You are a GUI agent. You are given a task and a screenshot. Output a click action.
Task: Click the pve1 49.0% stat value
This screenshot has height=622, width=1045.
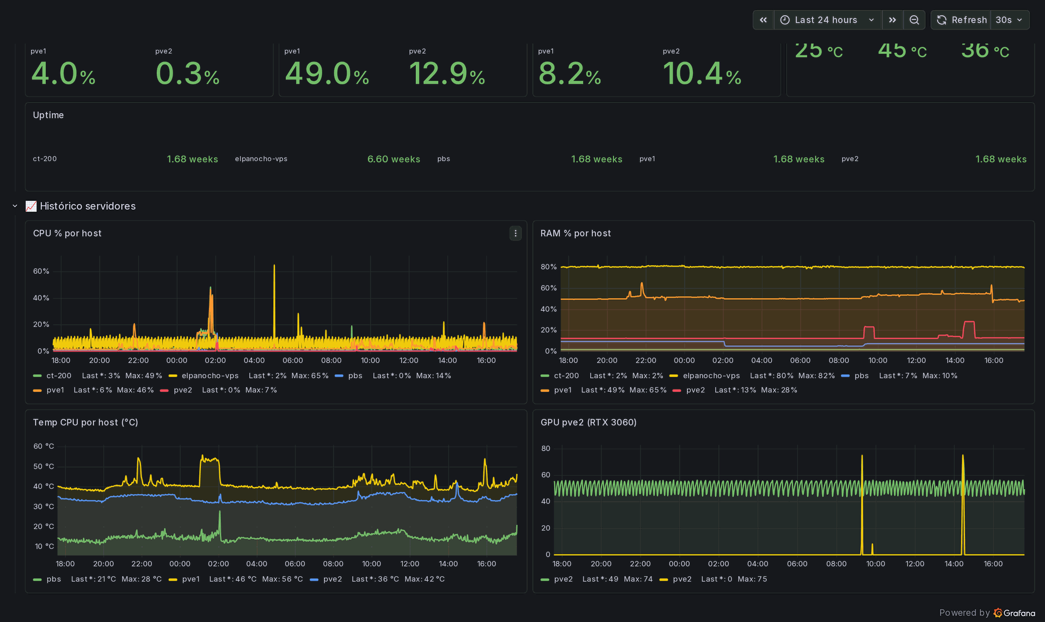pos(327,73)
